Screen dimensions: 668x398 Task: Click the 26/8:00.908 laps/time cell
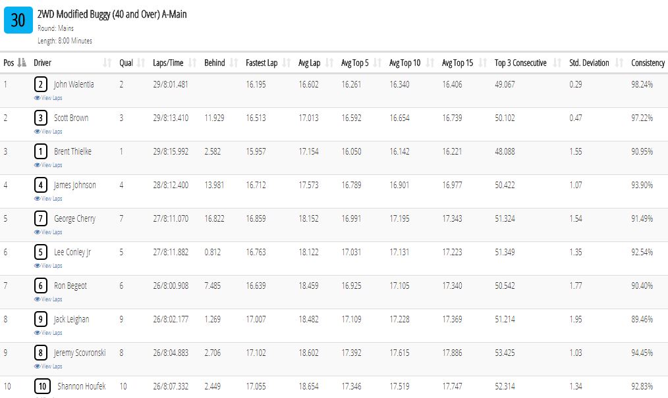pyautogui.click(x=171, y=286)
